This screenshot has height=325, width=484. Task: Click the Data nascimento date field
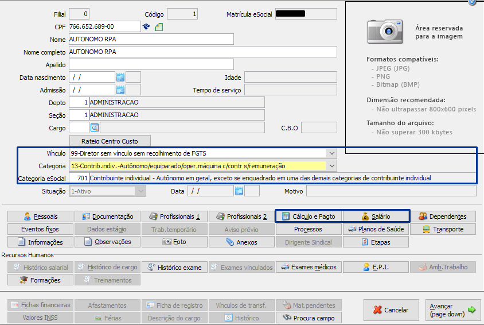(92, 78)
